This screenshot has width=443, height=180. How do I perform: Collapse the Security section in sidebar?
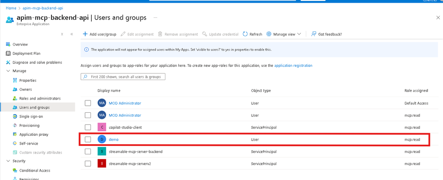click(x=8, y=161)
